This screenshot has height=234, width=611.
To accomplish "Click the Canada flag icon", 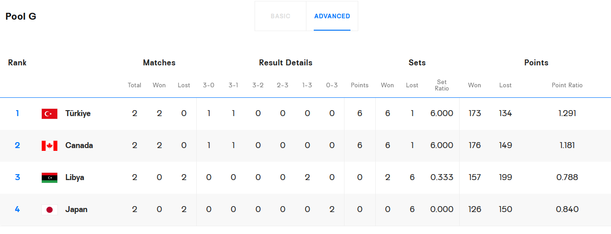I will tap(50, 146).
